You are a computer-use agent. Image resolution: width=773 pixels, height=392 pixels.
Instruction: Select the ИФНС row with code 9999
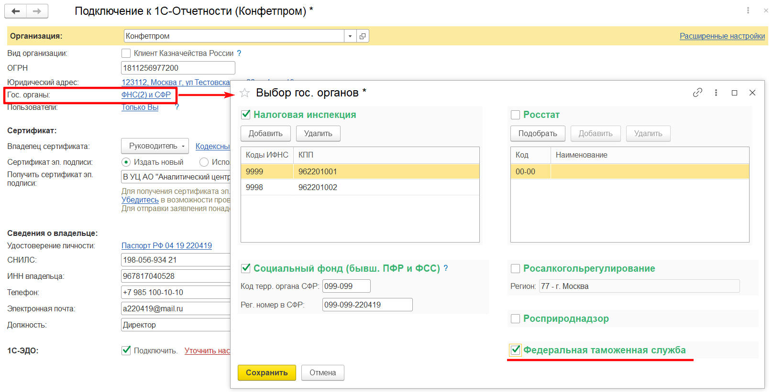pyautogui.click(x=360, y=171)
